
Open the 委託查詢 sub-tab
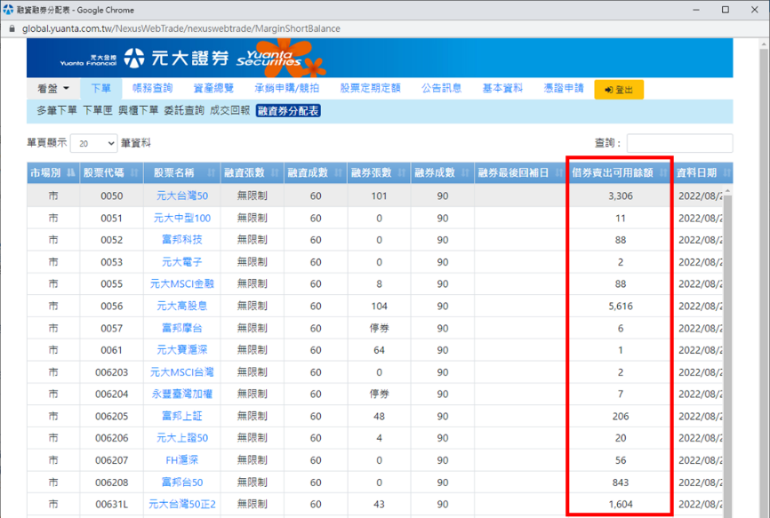click(184, 111)
